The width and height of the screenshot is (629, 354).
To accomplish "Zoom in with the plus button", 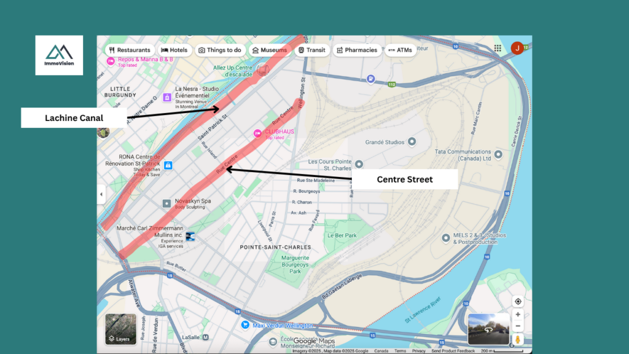I will [x=518, y=315].
